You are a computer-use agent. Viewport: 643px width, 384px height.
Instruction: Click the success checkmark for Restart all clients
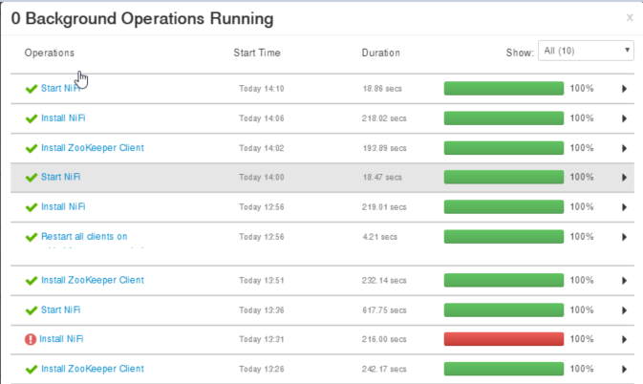tap(32, 237)
